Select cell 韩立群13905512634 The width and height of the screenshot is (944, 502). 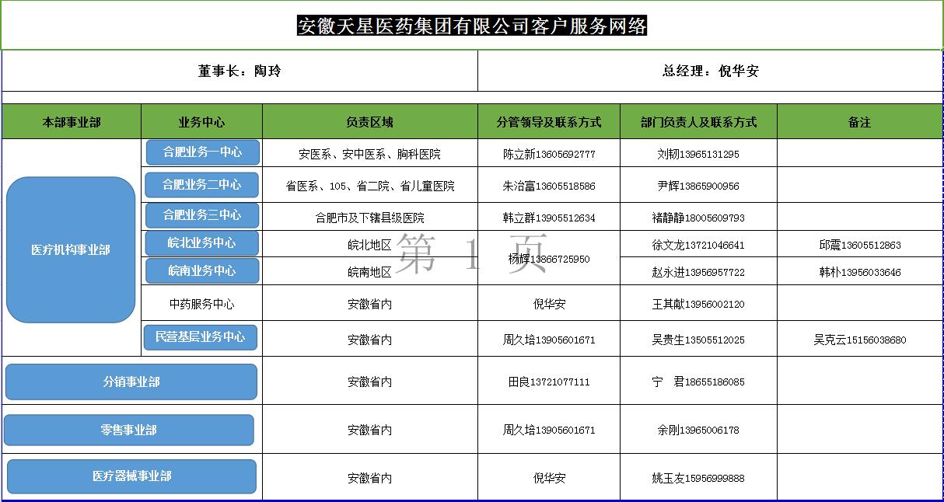[x=549, y=218]
